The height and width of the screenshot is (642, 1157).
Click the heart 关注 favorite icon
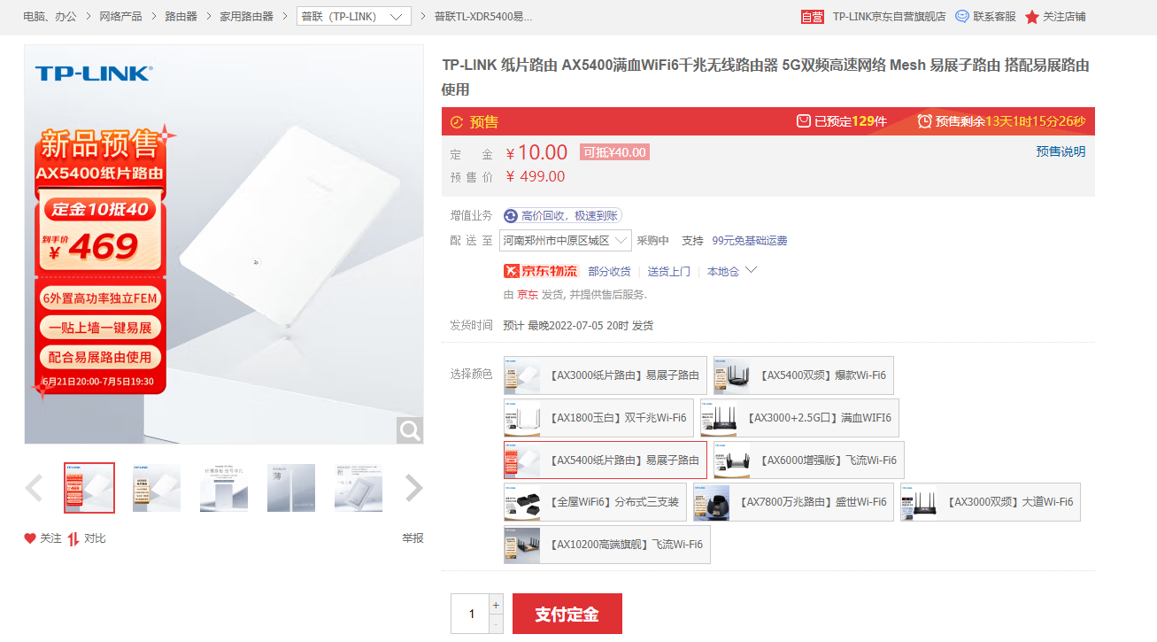[30, 538]
